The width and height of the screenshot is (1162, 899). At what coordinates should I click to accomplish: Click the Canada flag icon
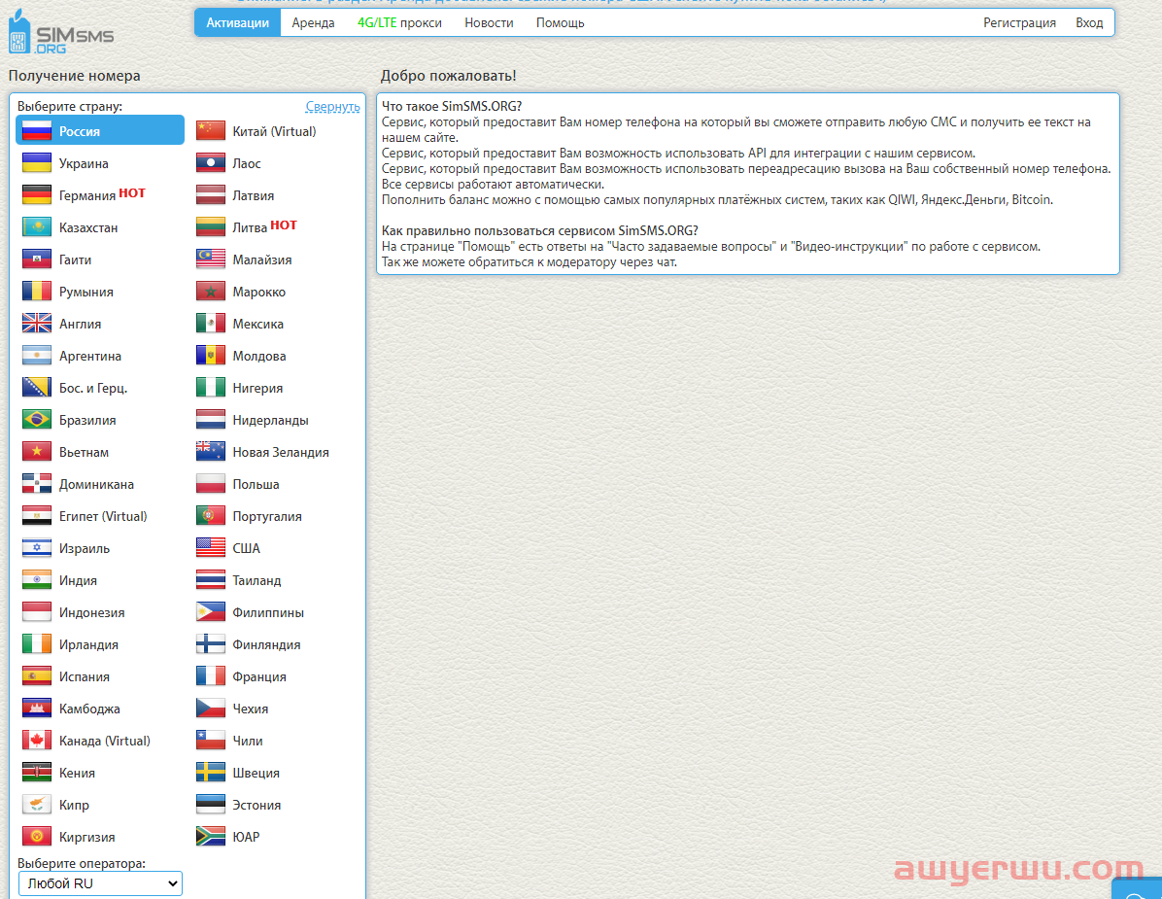pyautogui.click(x=36, y=741)
